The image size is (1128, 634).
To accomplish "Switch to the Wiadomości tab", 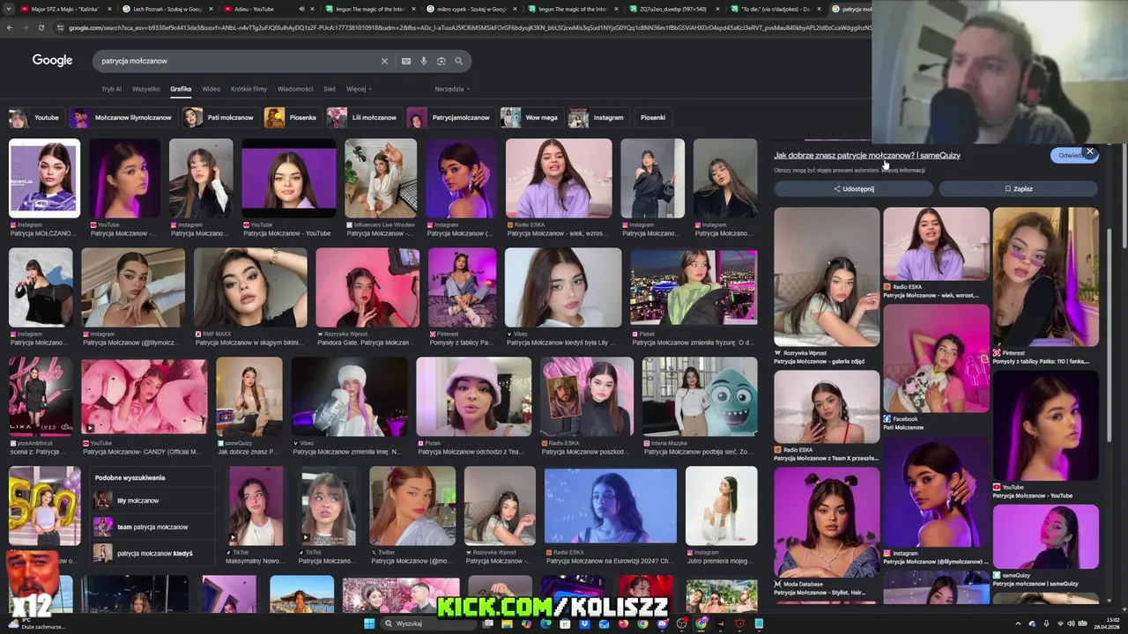I will (x=295, y=89).
